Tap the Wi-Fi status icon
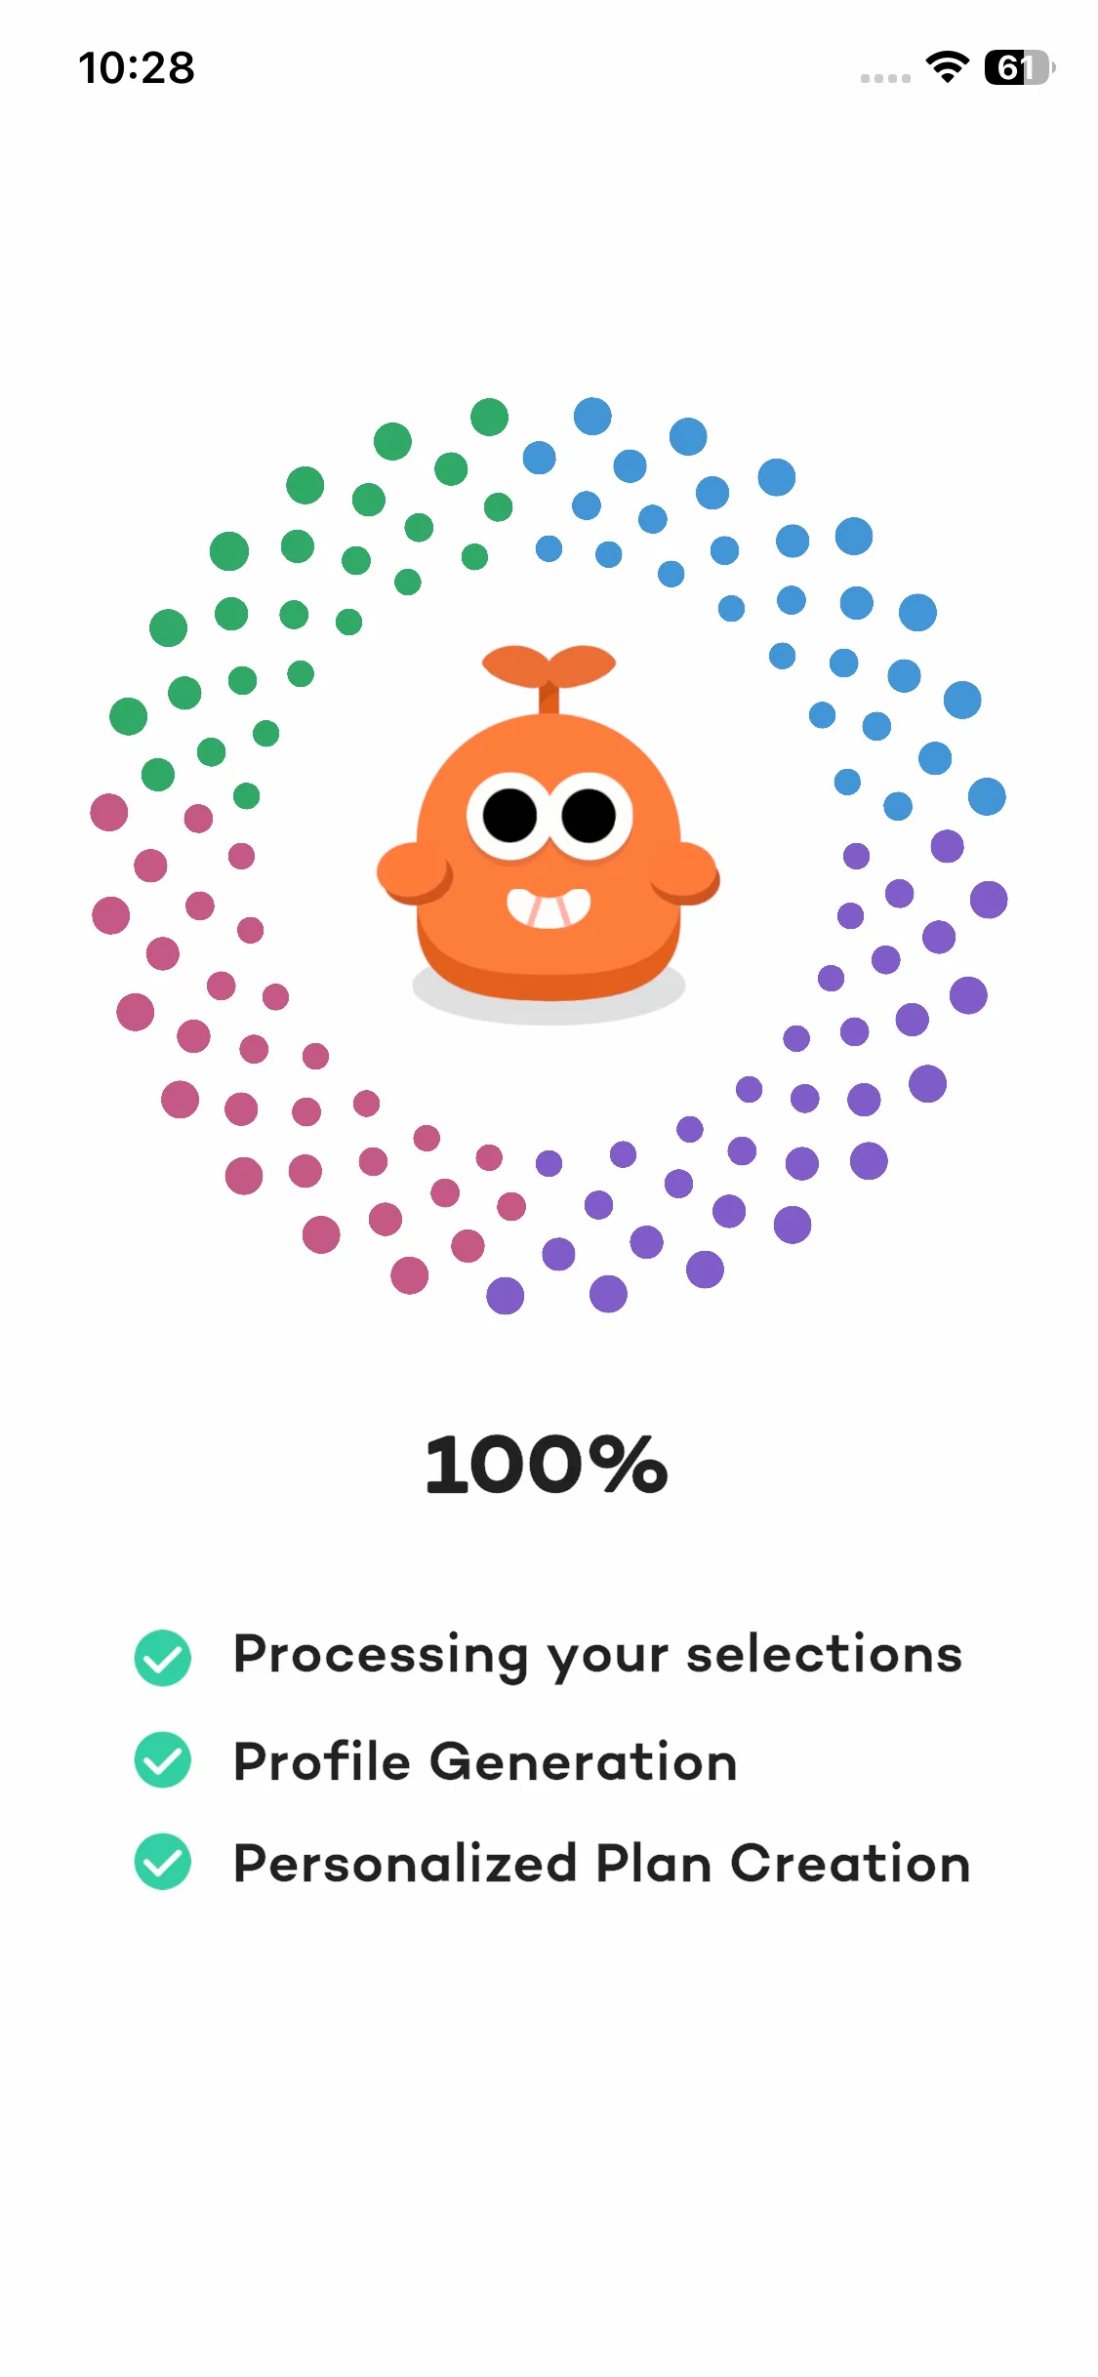This screenshot has height=2377, width=1098. [946, 66]
